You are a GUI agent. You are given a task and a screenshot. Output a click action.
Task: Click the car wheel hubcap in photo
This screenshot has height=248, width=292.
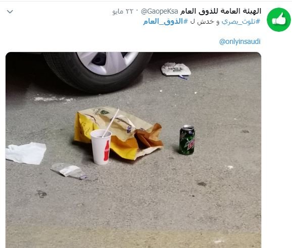click(107, 63)
